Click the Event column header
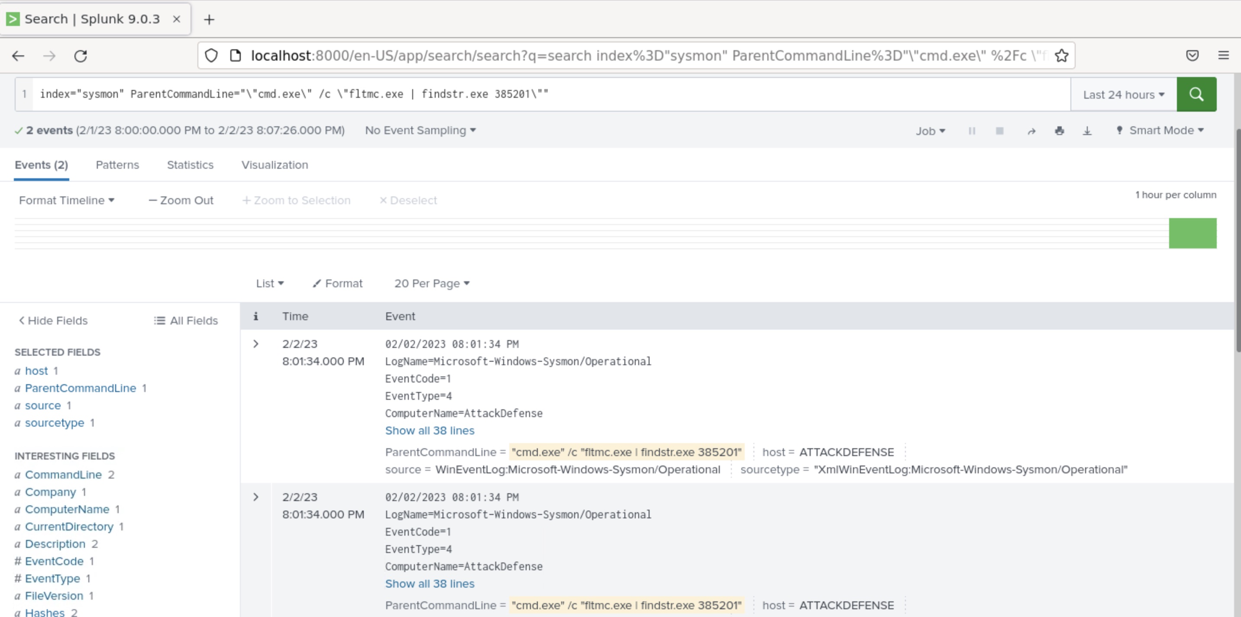This screenshot has height=617, width=1241. (x=400, y=316)
